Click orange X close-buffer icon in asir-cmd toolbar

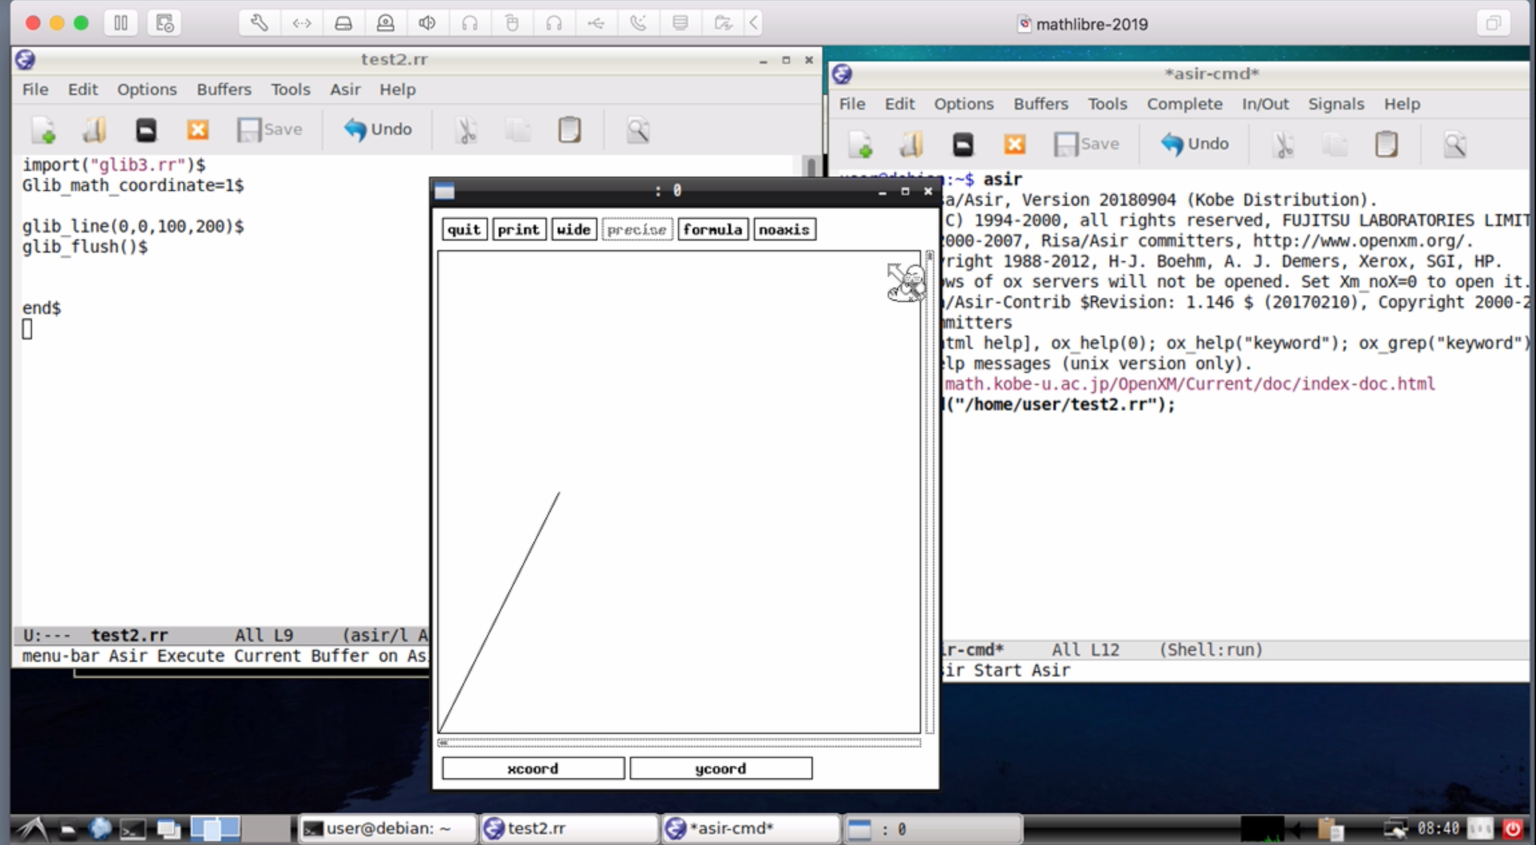tap(1015, 144)
